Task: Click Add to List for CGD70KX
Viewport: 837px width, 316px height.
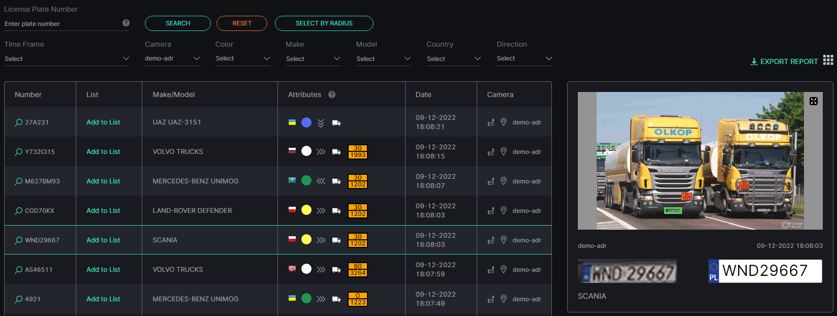Action: pyautogui.click(x=103, y=210)
